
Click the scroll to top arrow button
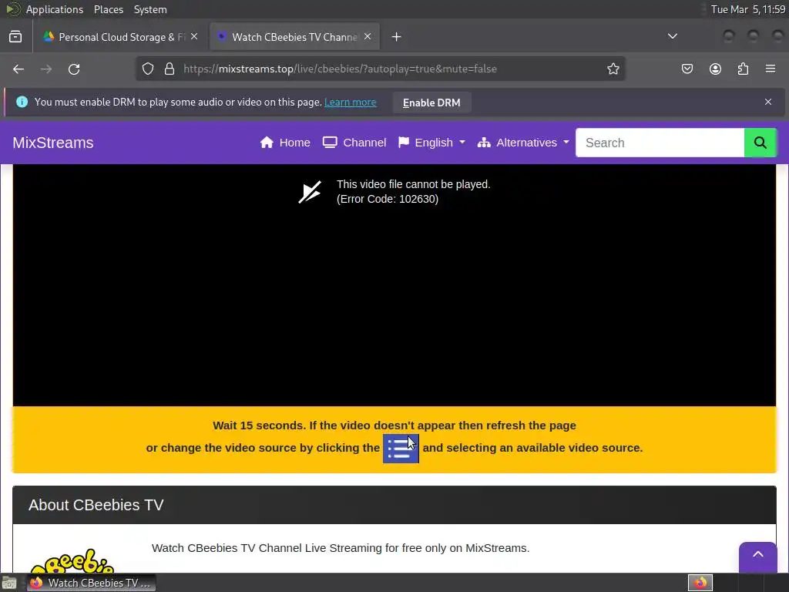758,556
